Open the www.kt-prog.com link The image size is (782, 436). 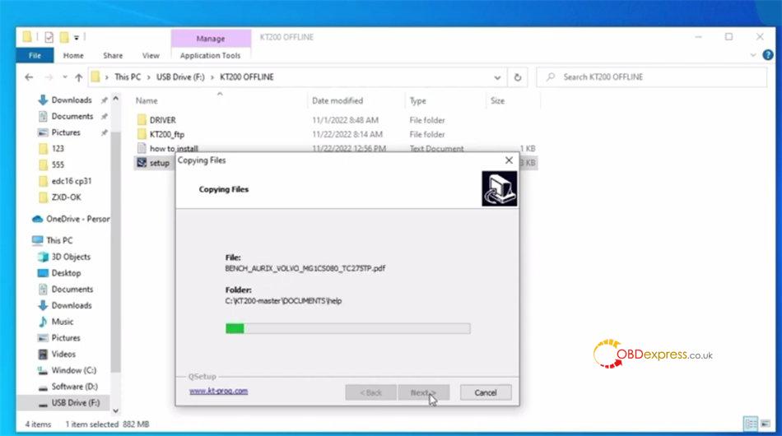click(x=218, y=391)
